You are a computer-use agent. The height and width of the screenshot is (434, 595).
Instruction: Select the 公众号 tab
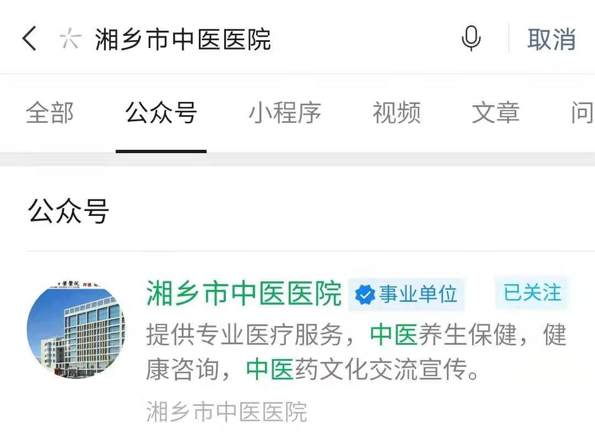pos(161,113)
